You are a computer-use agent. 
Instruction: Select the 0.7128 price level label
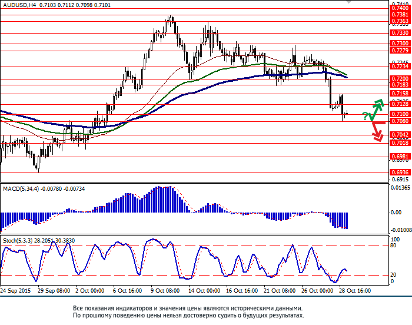(400, 104)
